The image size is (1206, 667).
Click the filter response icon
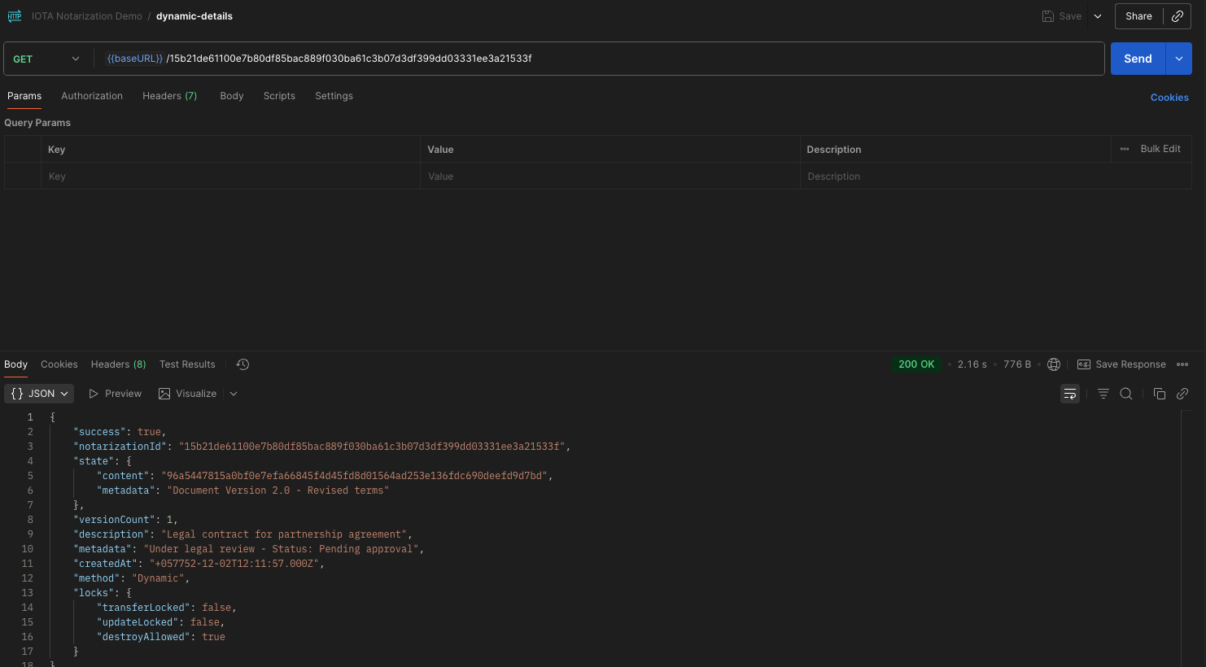point(1103,394)
